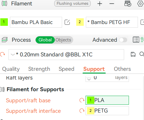
Task: Save the process preset floppy icon
Action: pyautogui.click(x=133, y=54)
